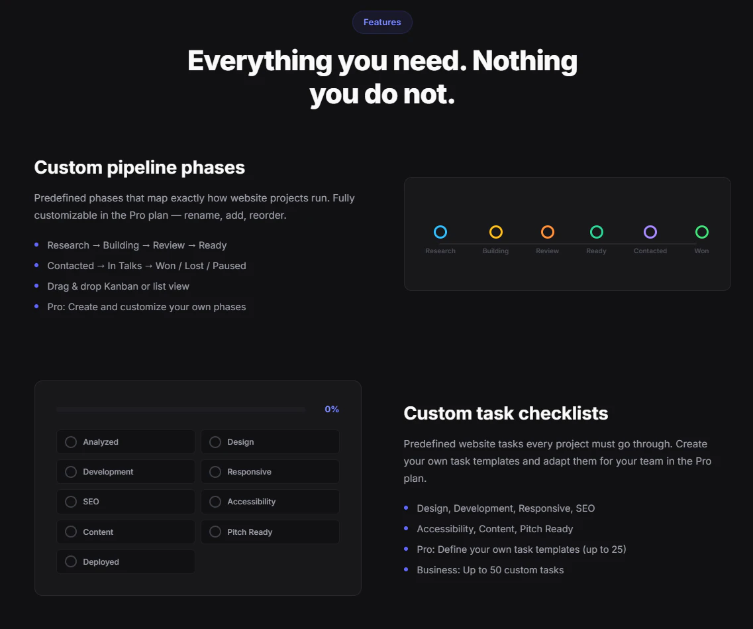Click the purple Contacted phase icon
Screen dimensions: 753x629
[x=650, y=232]
